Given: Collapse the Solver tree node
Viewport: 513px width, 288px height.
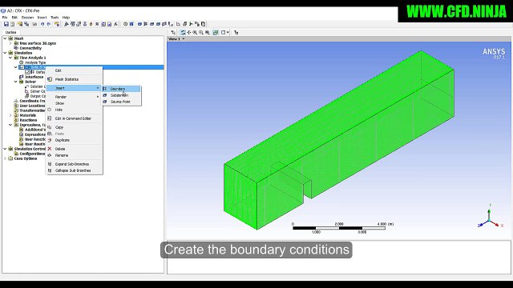Looking at the screenshot, I should click(16, 82).
